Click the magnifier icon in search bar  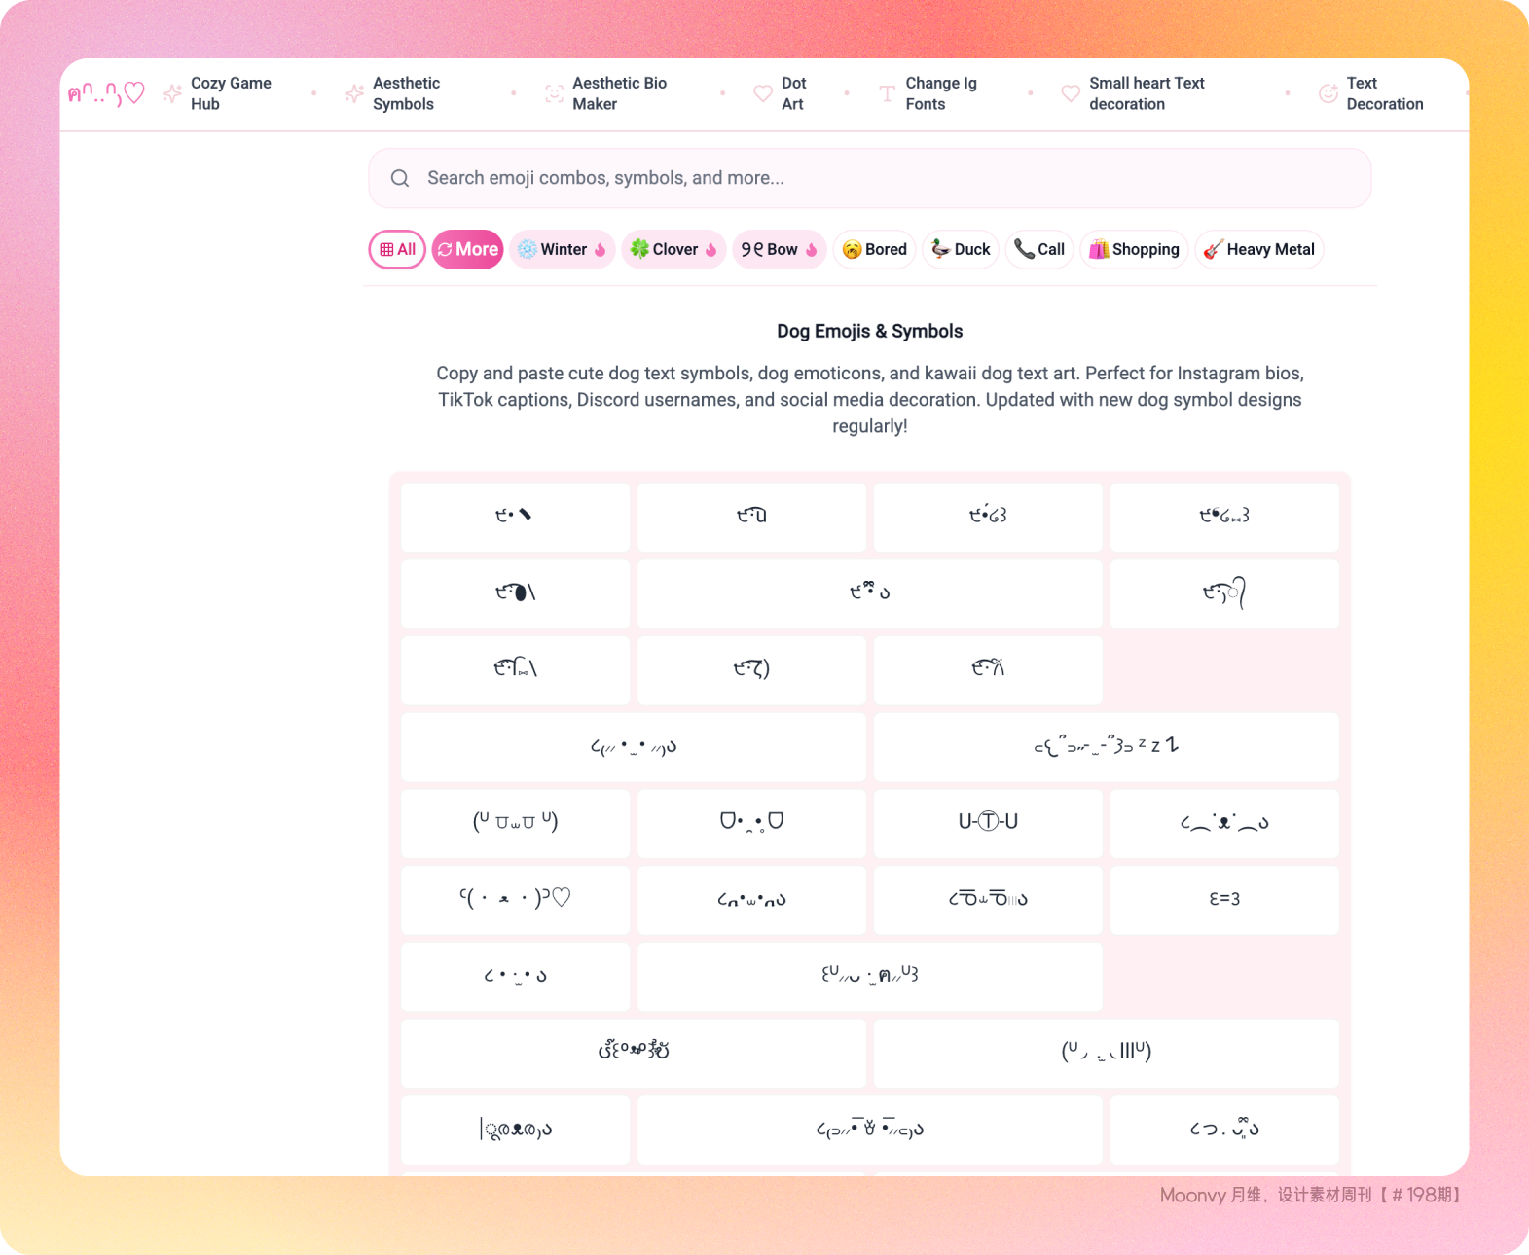pyautogui.click(x=400, y=178)
